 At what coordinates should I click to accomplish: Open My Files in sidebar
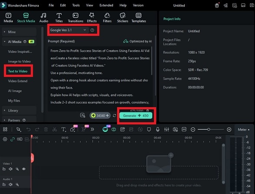tap(14, 101)
